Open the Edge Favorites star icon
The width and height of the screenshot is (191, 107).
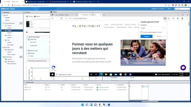click(x=173, y=18)
